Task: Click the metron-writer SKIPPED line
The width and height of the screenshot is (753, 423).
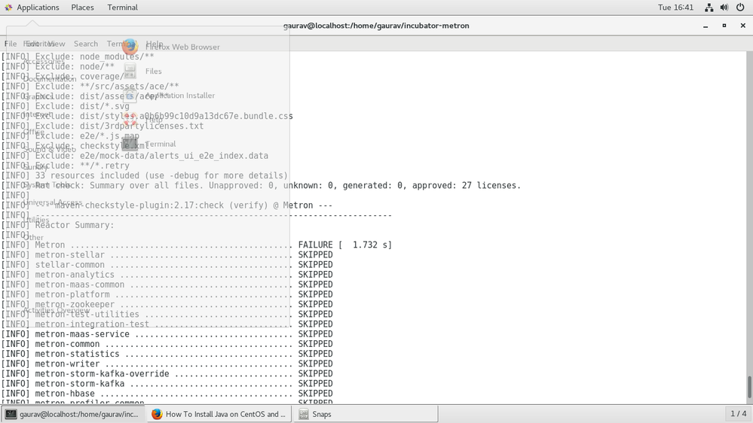Action: point(167,364)
